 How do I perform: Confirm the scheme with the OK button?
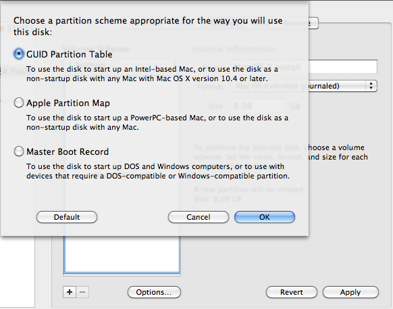click(x=265, y=217)
